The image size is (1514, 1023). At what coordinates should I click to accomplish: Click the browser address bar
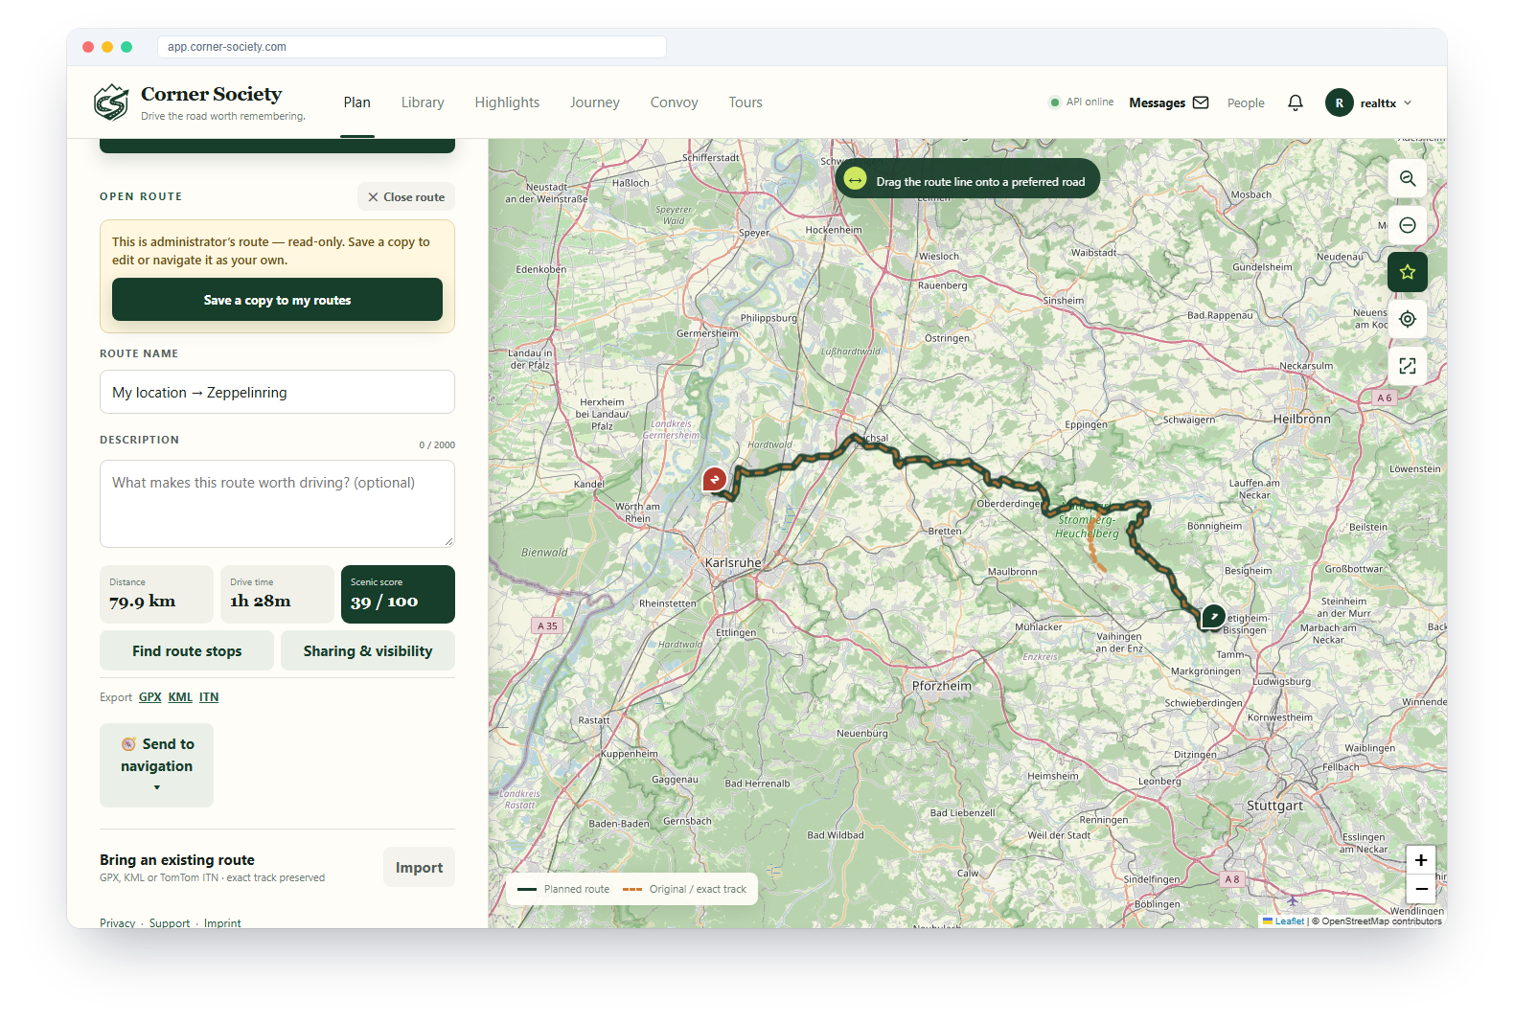click(412, 47)
